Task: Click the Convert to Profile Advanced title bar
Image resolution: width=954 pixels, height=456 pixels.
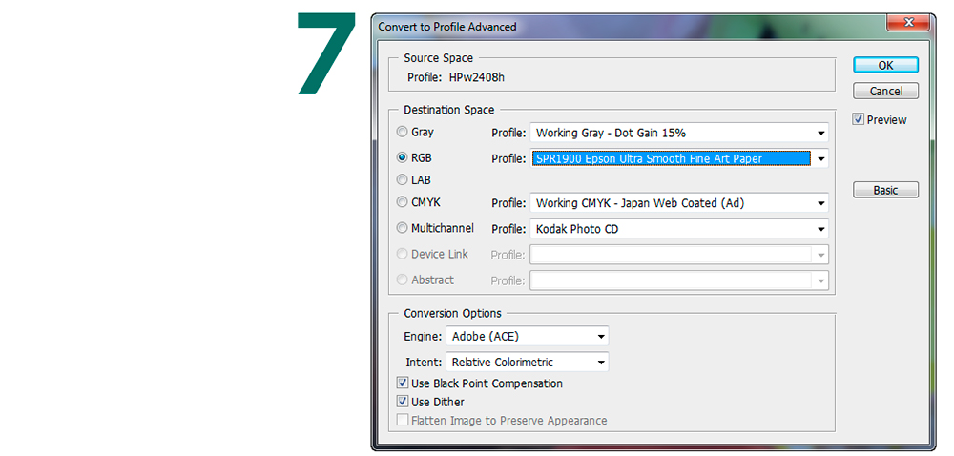Action: (620, 27)
